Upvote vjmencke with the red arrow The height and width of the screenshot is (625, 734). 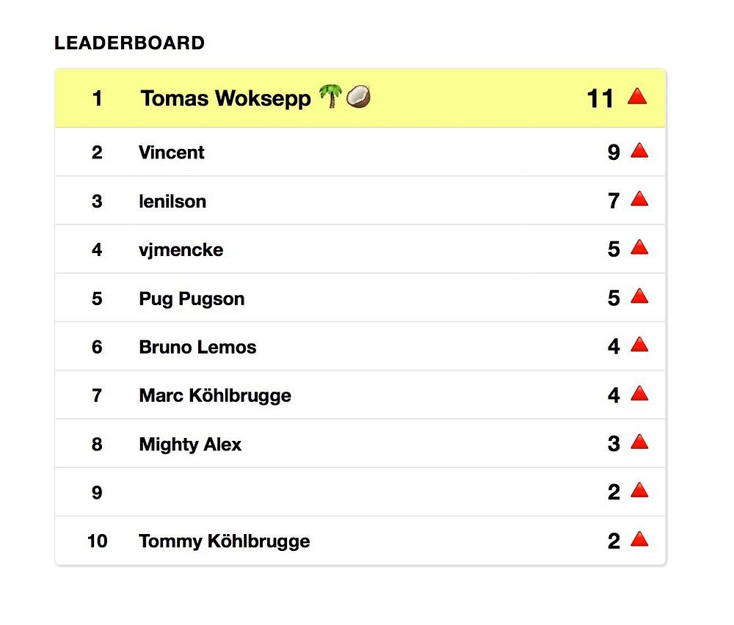point(639,247)
